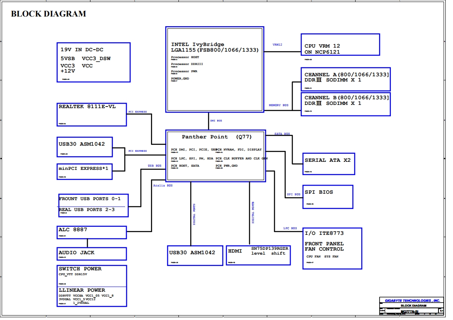This screenshot has width=453, height=320.
Task: Select the 'INTEL IvyBridge' CPU title
Action: click(197, 44)
